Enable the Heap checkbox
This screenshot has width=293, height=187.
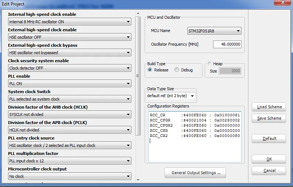(210, 64)
